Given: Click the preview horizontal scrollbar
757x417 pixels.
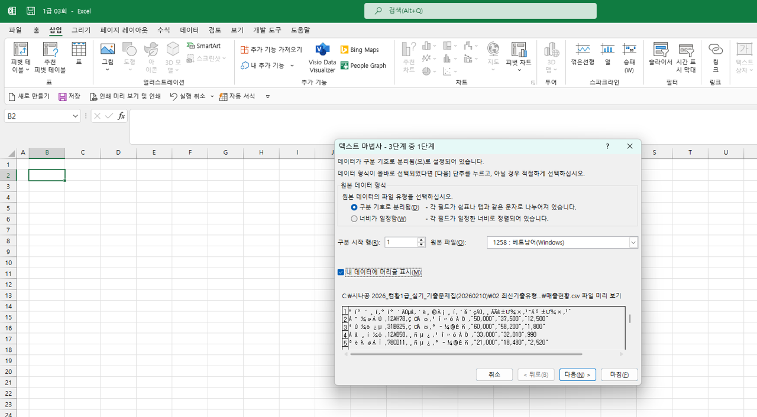Looking at the screenshot, I should [x=466, y=354].
